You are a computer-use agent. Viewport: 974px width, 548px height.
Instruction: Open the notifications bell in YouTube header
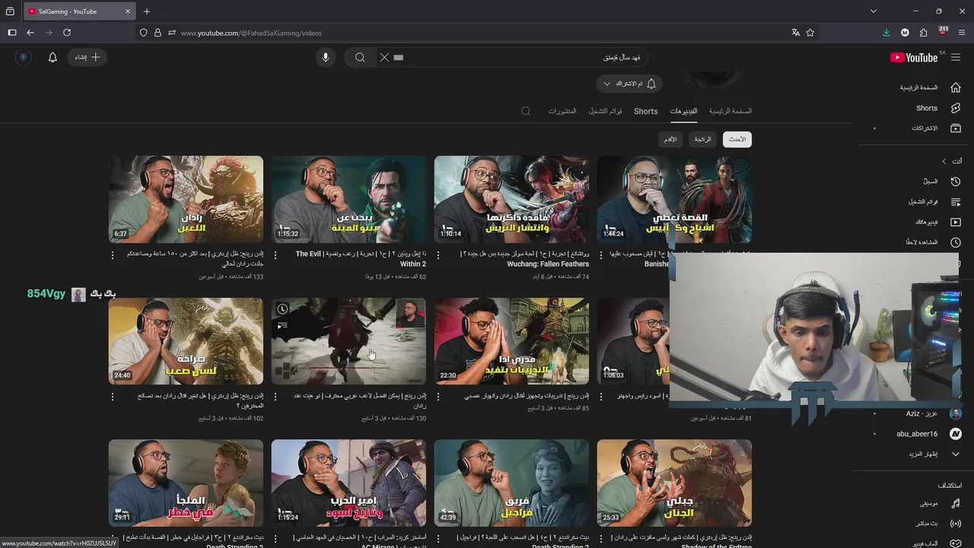click(53, 57)
